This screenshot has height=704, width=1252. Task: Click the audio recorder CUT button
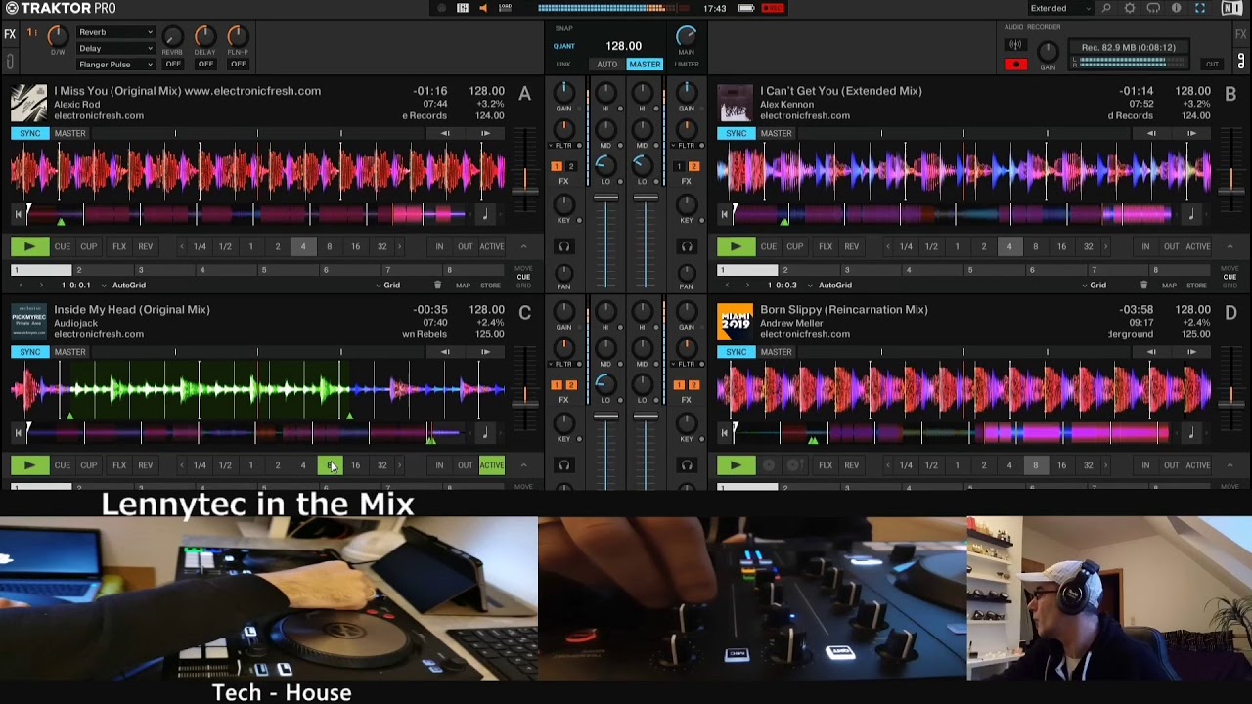click(1212, 65)
